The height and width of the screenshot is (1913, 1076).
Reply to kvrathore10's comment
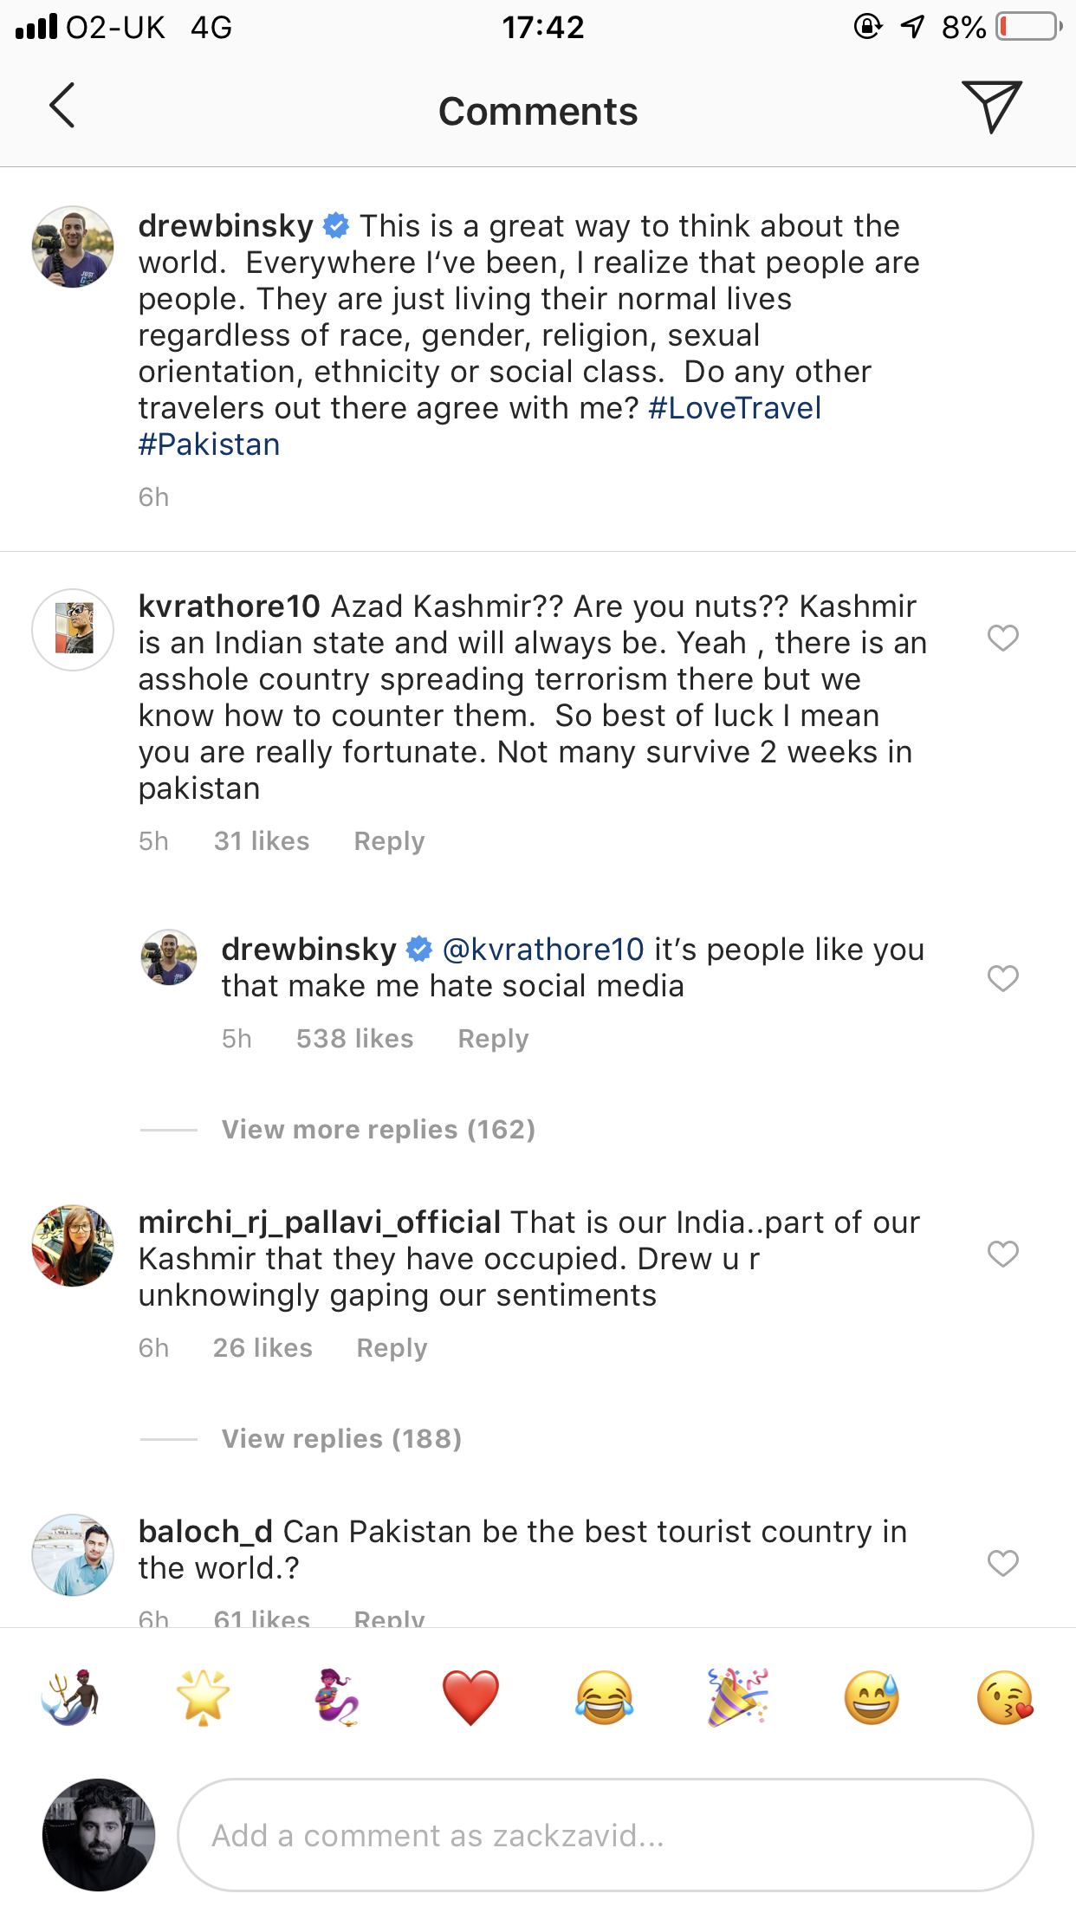(x=389, y=841)
